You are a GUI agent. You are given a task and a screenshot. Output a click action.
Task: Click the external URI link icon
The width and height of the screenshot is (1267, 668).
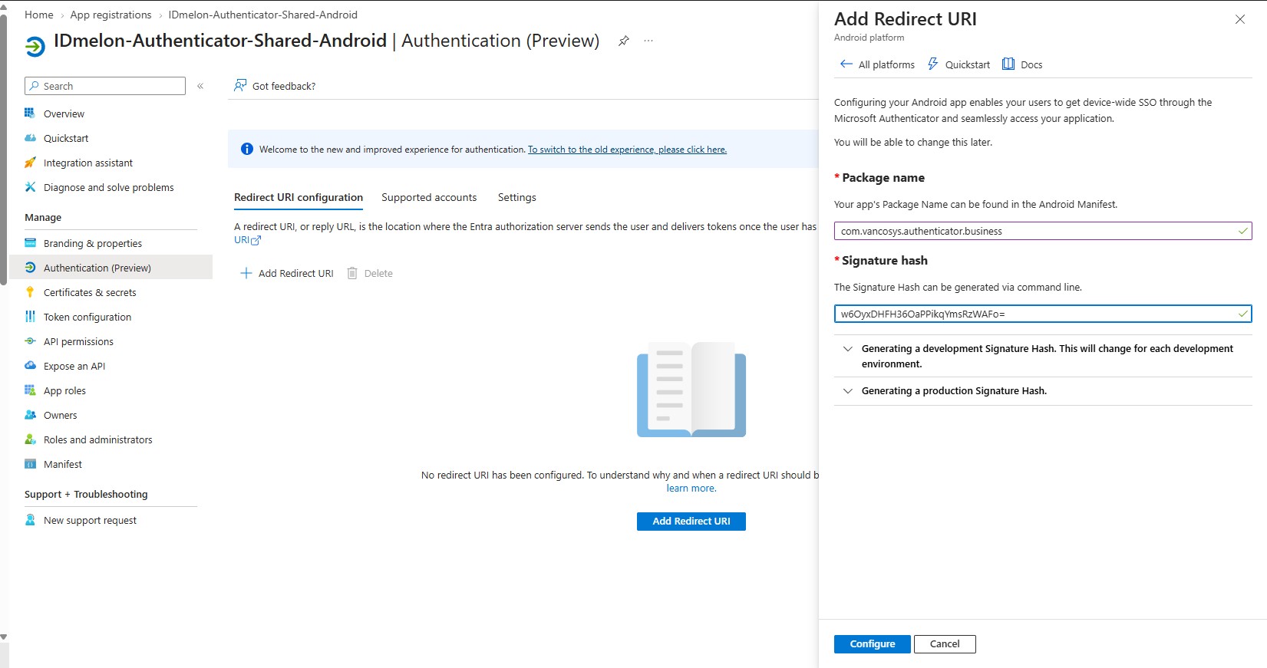click(x=256, y=241)
